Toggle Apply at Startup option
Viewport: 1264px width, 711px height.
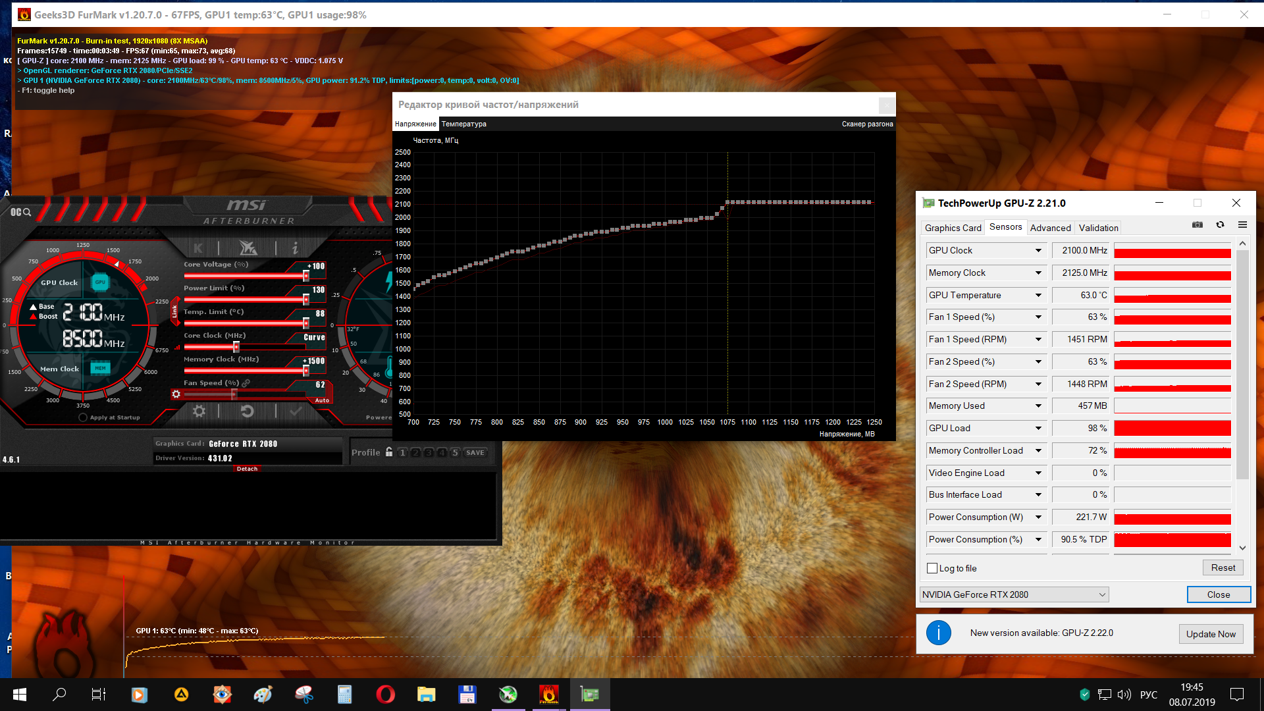[83, 417]
